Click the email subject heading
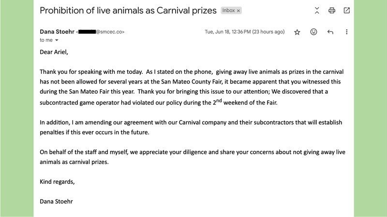Image resolution: width=387 pixels, height=217 pixels. tap(128, 10)
